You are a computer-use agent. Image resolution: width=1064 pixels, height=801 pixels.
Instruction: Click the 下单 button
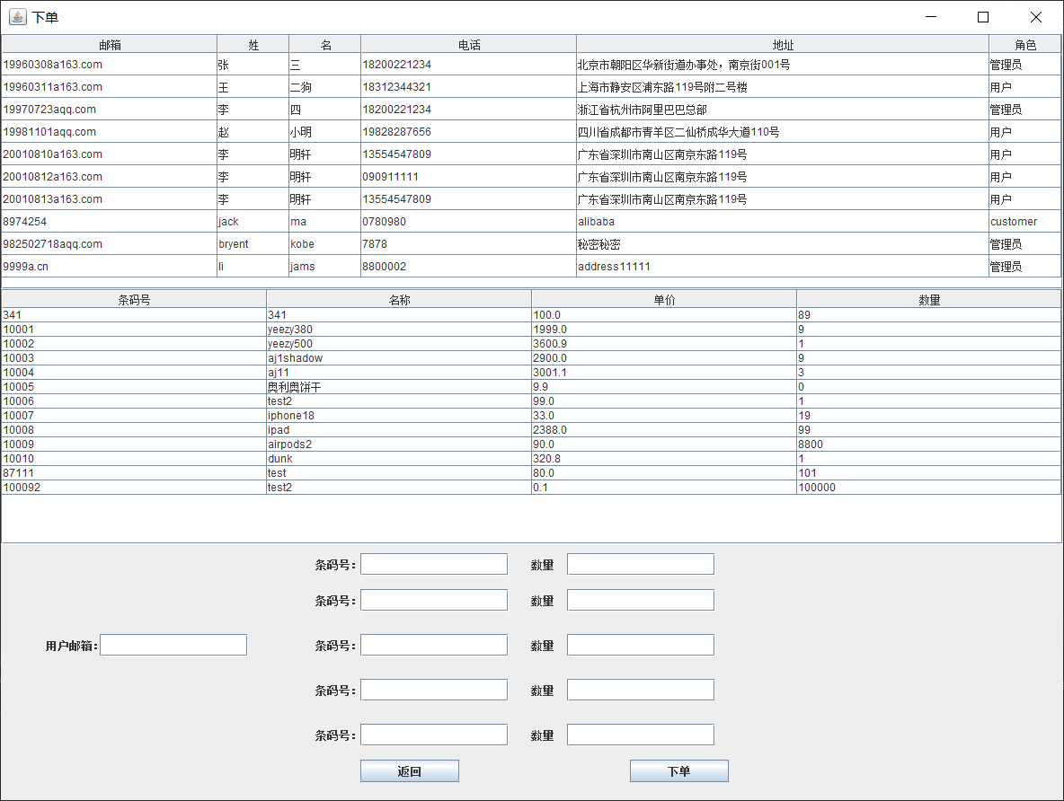pos(678,770)
